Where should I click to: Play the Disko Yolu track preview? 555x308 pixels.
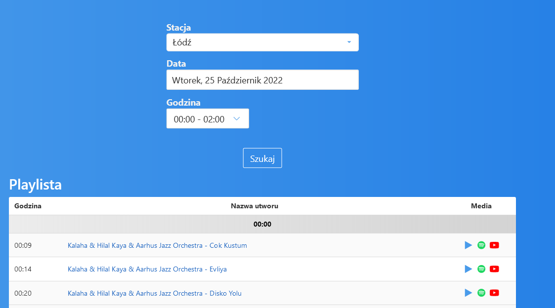point(469,293)
